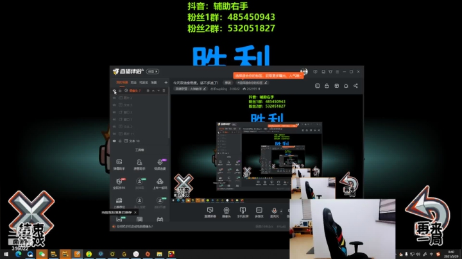Toggle visibility of the 窗口 1 layer

tap(114, 119)
